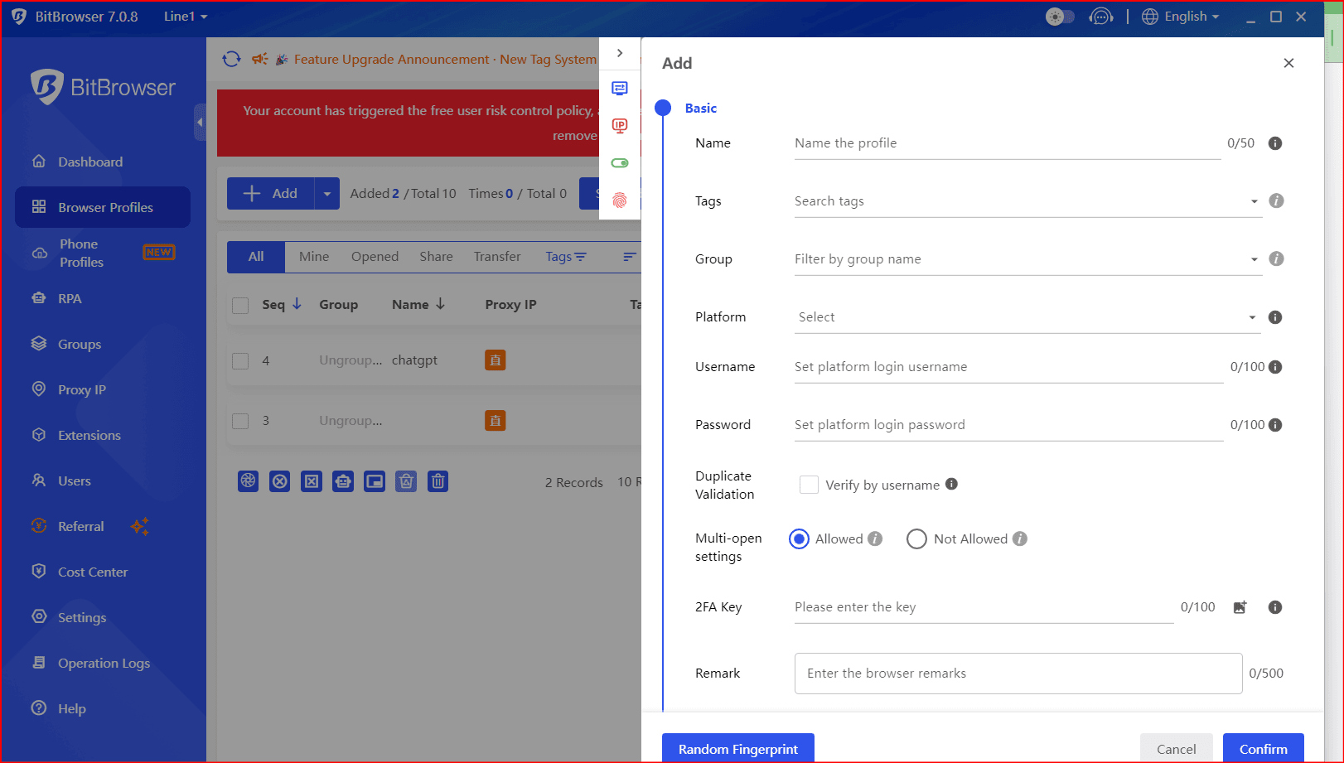Screen dimensions: 1344x763
Task: Open Proxy IP in sidebar
Action: (x=82, y=389)
